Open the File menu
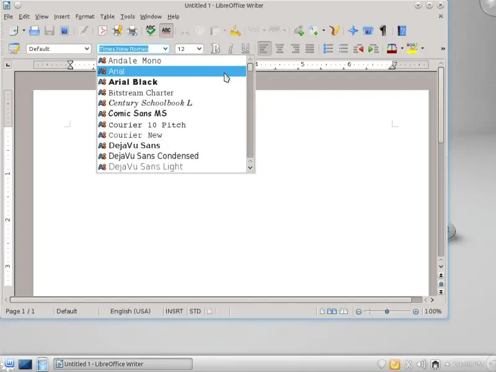This screenshot has height=372, width=496. [x=8, y=17]
